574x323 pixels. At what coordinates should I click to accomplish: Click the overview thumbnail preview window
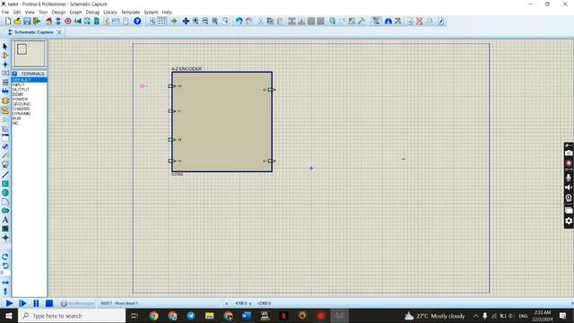30,54
